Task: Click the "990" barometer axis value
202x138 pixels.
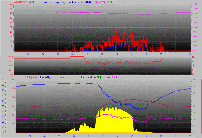Action: (195, 37)
